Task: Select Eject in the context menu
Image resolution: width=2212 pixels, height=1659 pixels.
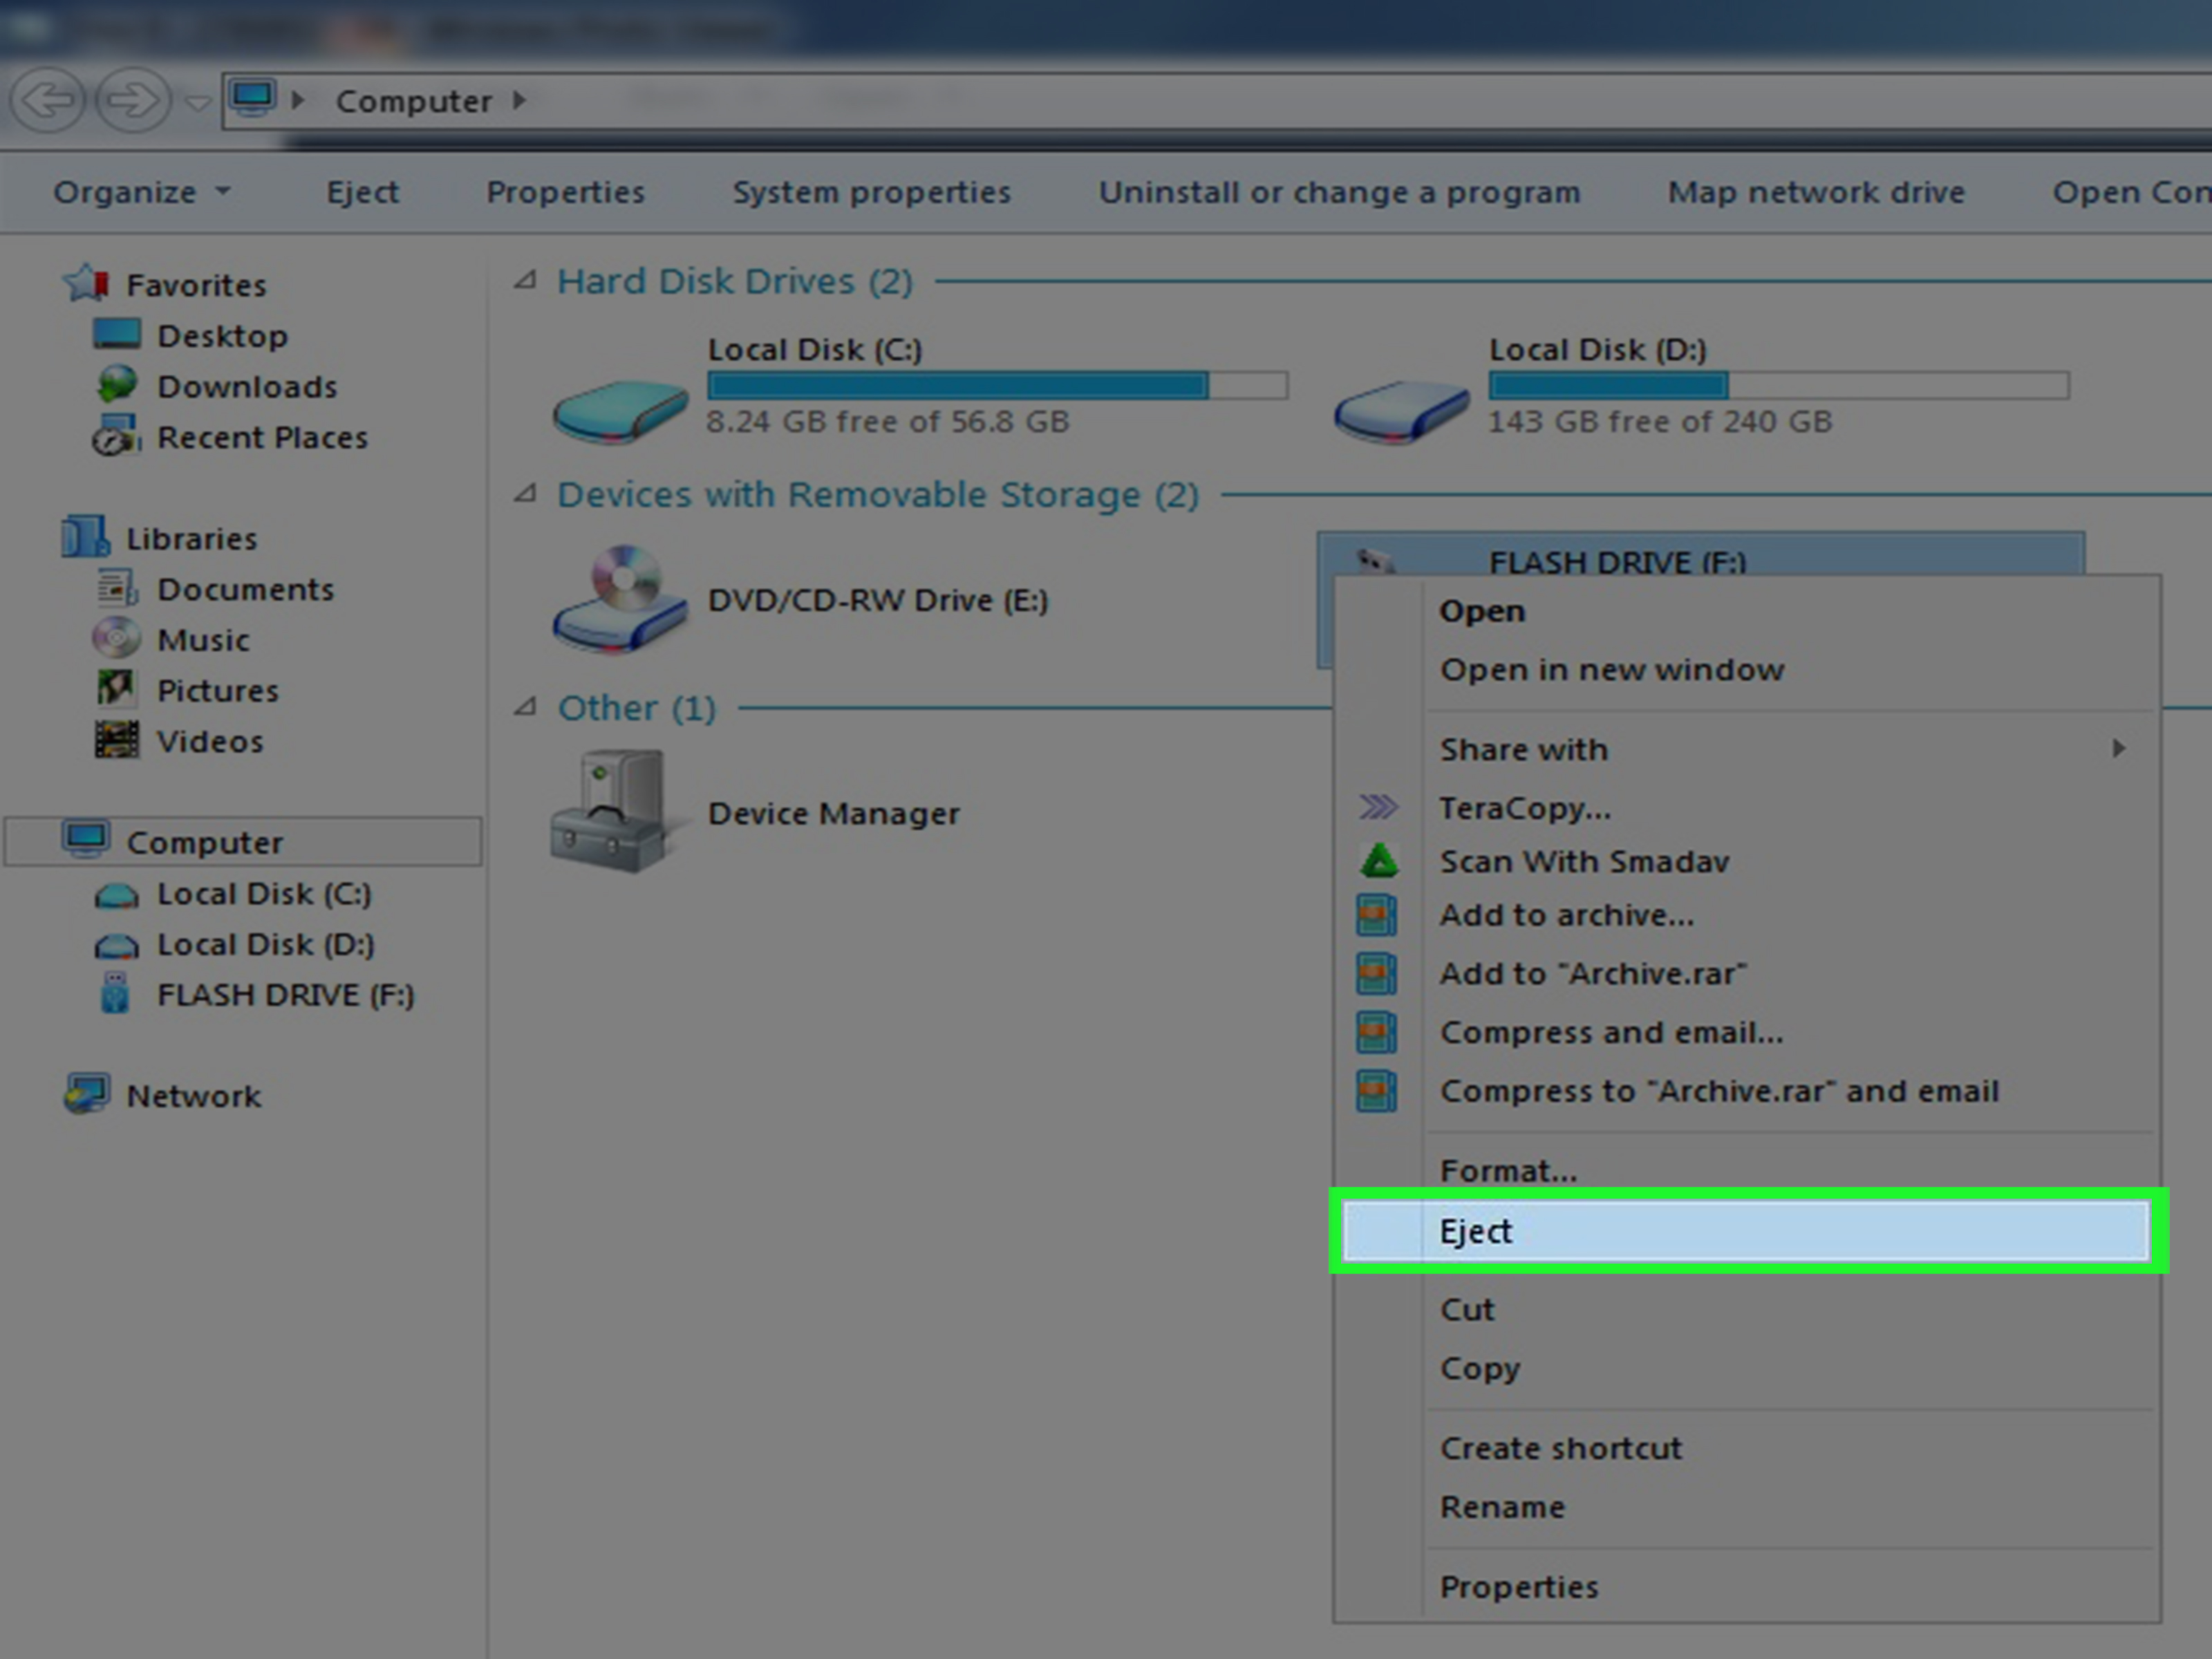Action: pos(1745,1231)
